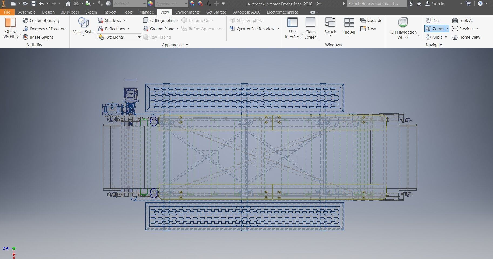Screen dimensions: 493x259
Task: Toggle Reflections display
Action: tap(112, 29)
